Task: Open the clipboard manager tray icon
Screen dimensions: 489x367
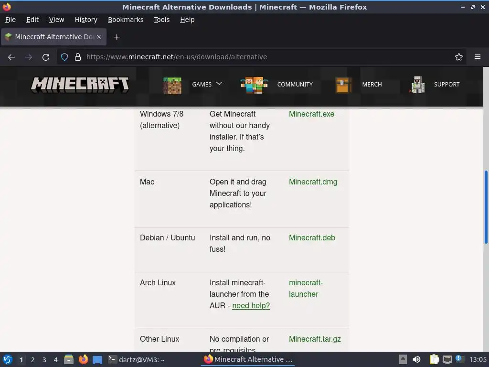Action: (x=434, y=359)
